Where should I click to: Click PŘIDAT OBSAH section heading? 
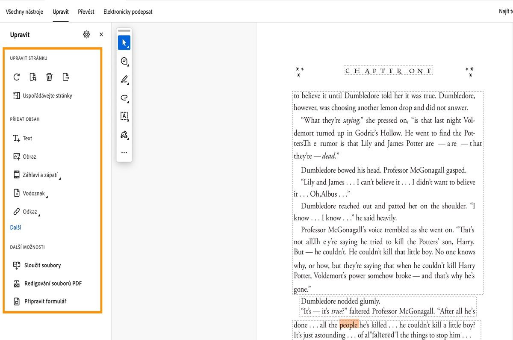(x=25, y=119)
